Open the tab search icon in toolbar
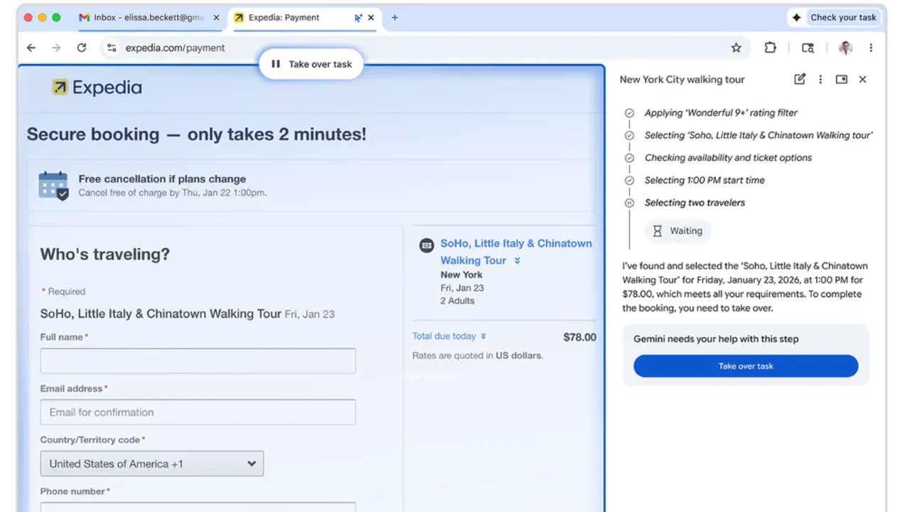910x512 pixels. click(x=808, y=48)
